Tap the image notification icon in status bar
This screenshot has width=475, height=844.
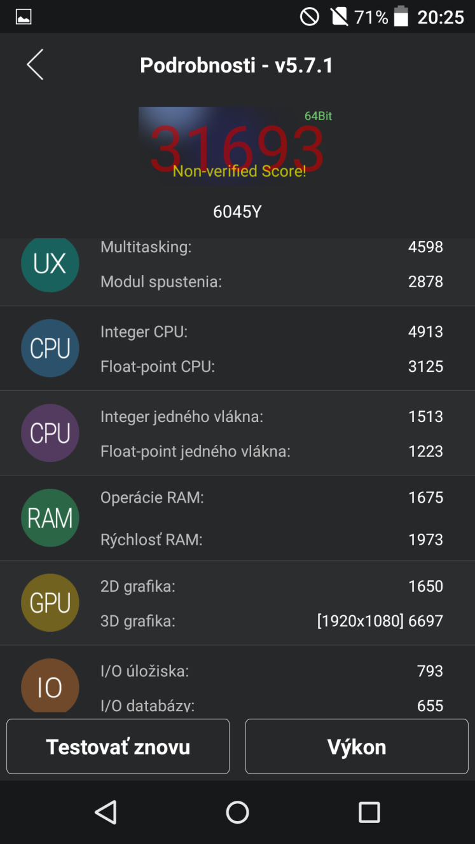(24, 17)
